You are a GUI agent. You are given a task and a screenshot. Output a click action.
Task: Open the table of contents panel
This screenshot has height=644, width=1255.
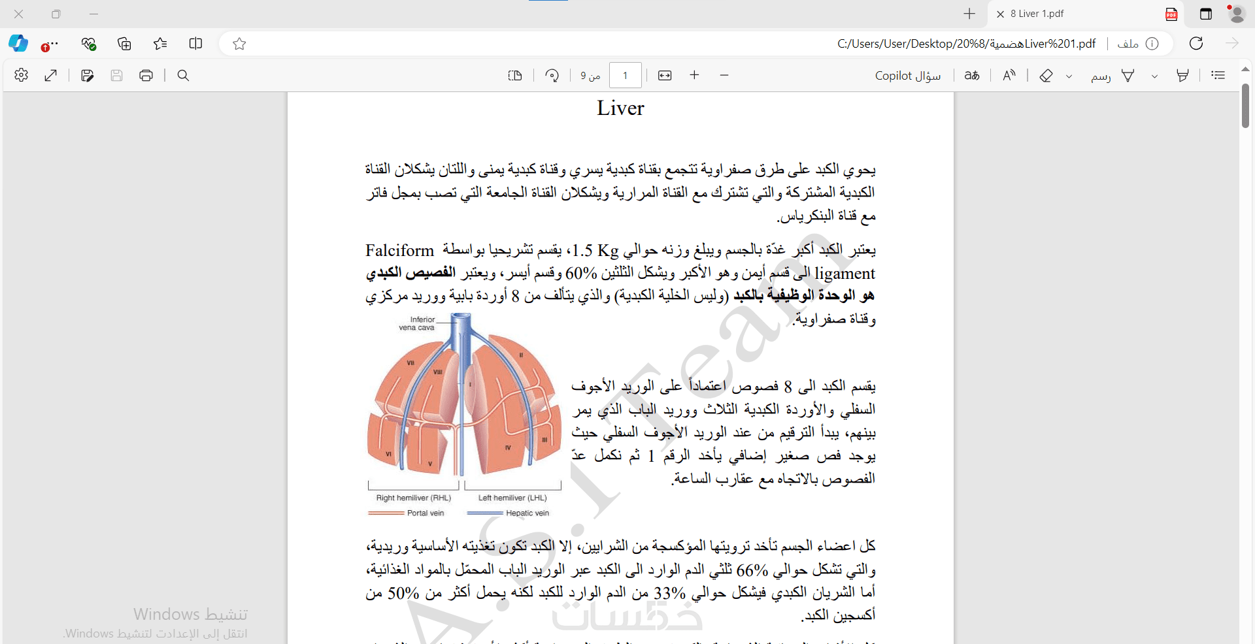pyautogui.click(x=1218, y=75)
